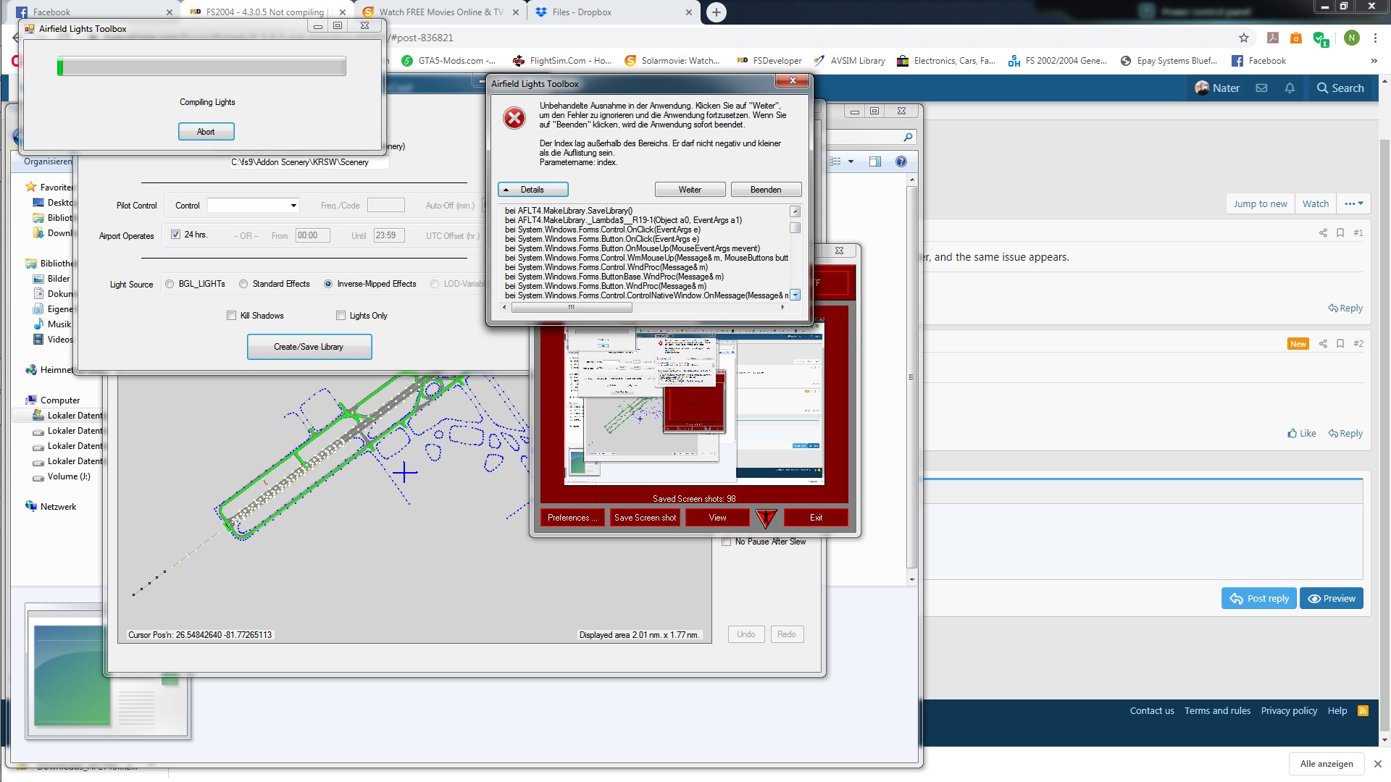Image resolution: width=1391 pixels, height=782 pixels.
Task: Click Weiter to continue past error
Action: coord(690,190)
